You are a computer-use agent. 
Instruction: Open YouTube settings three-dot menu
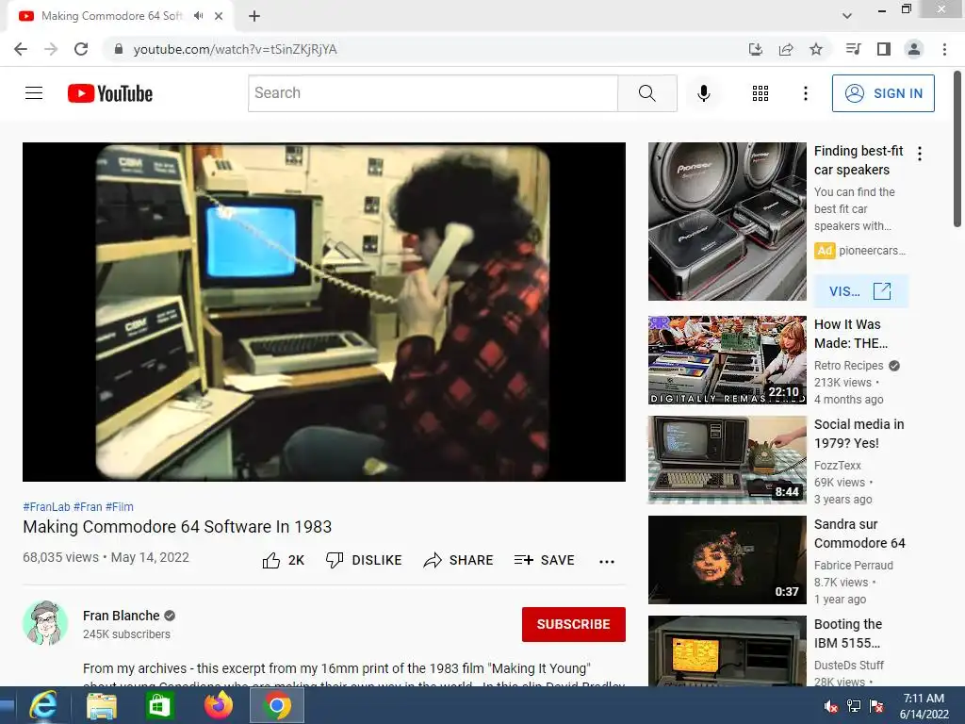[x=805, y=93]
